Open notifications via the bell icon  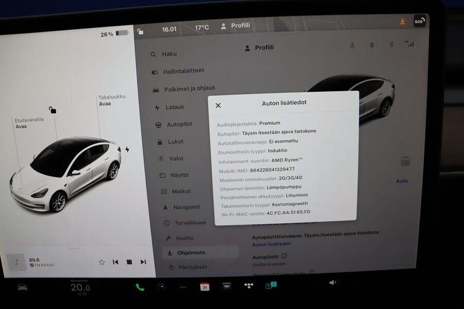point(372,45)
